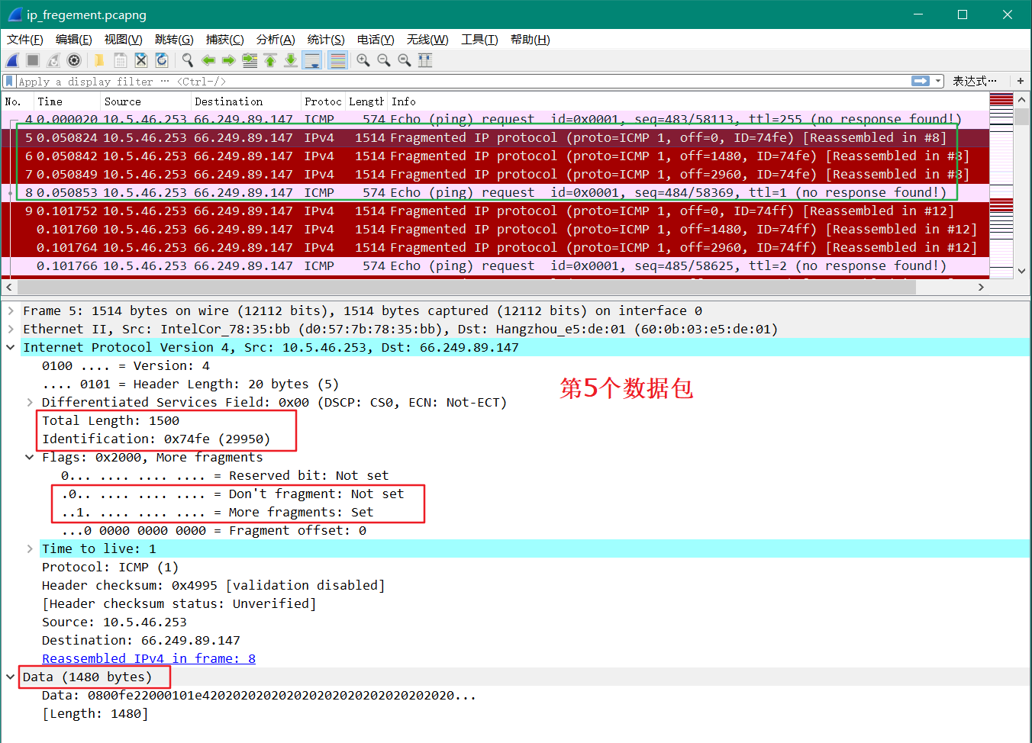This screenshot has height=743, width=1032.
Task: Stop the capture using the square toolbar icon
Action: click(33, 60)
